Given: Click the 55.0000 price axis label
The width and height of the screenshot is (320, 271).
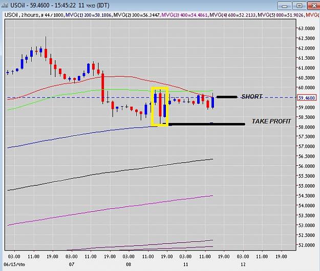Looking at the screenshot, I should [x=307, y=186].
